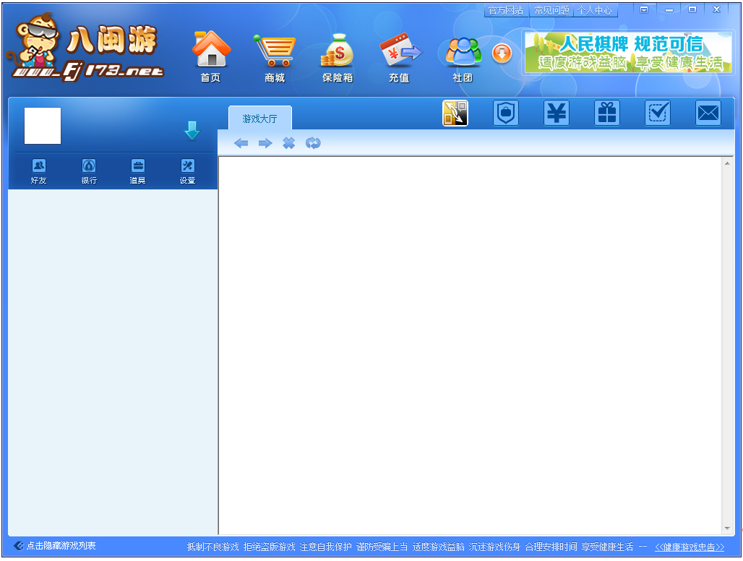Expand the teal down arrow beside avatar
This screenshot has width=743, height=561.
tap(192, 131)
